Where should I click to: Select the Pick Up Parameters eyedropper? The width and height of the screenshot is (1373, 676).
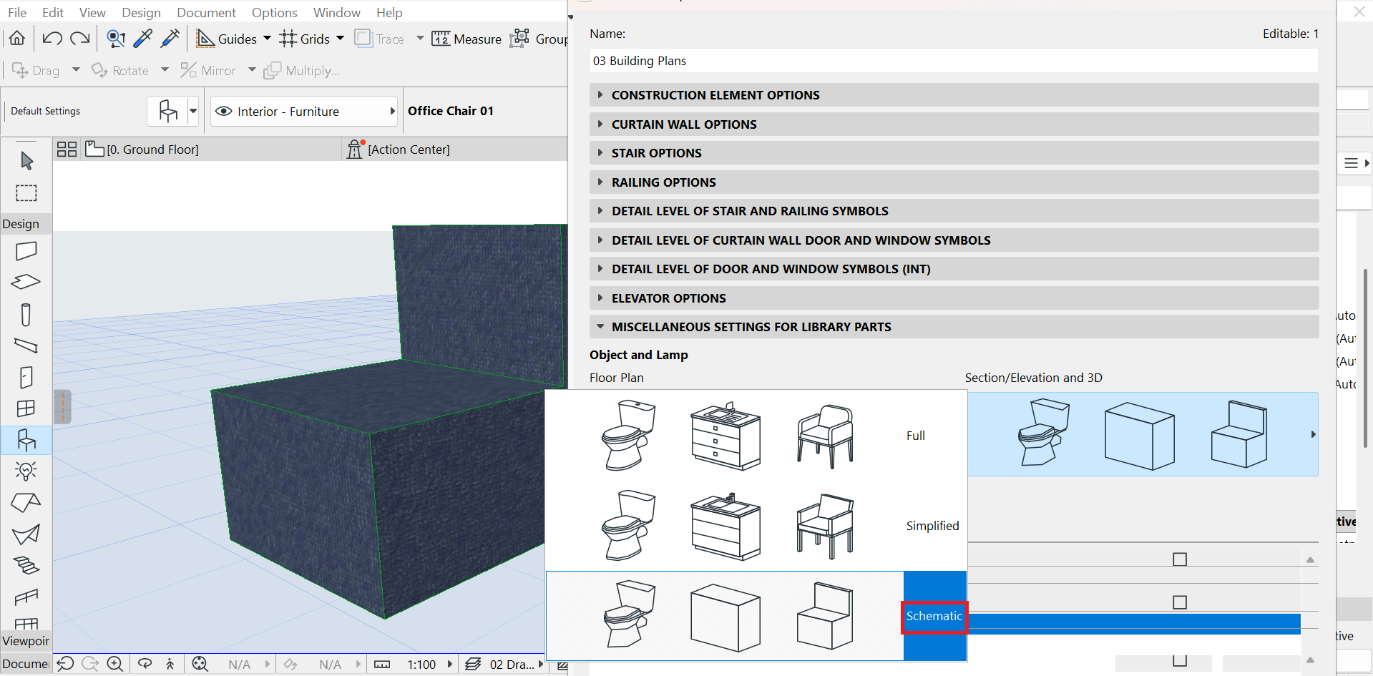tap(143, 39)
